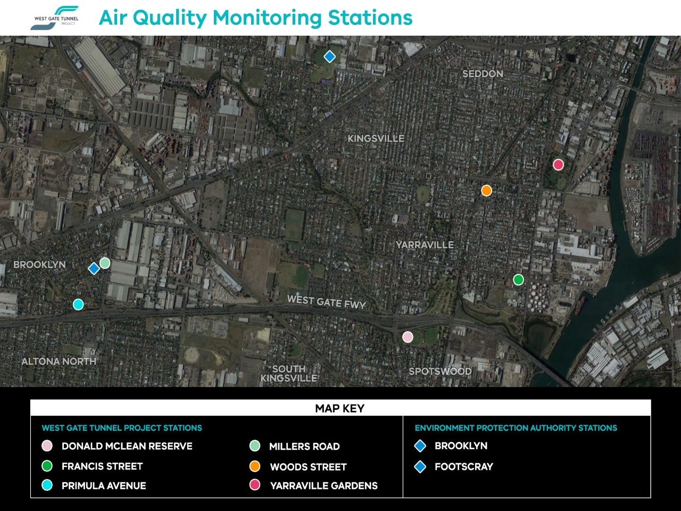Click the orange Woods Street marker on the map

(486, 191)
